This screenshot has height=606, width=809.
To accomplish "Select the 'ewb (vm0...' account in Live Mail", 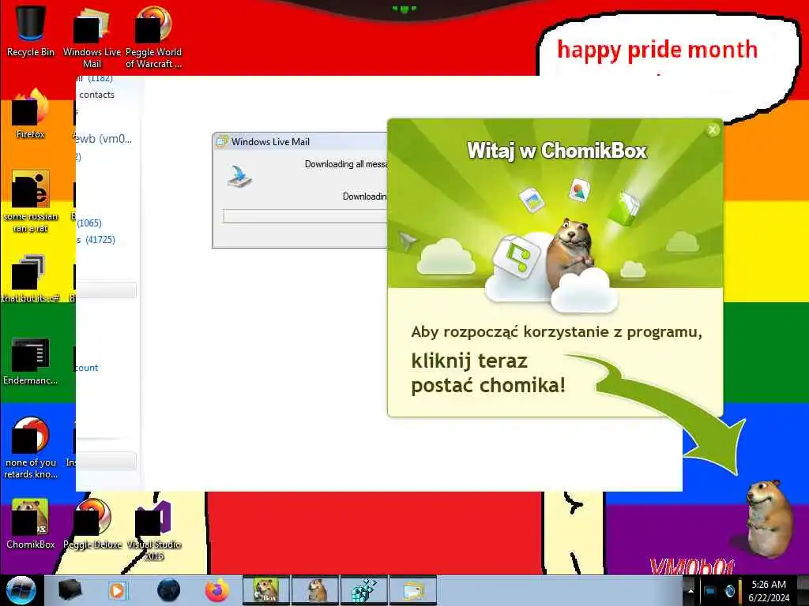I will pyautogui.click(x=103, y=139).
